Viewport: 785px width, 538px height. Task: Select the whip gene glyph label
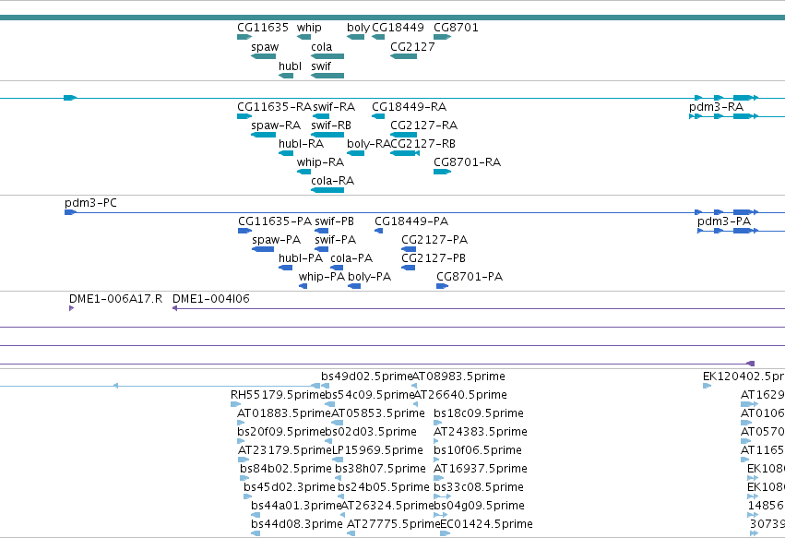tap(309, 28)
